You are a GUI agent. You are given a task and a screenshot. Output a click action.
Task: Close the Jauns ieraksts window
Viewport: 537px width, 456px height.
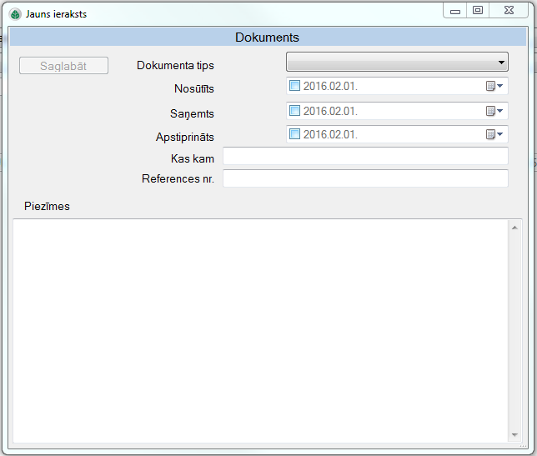coord(509,11)
